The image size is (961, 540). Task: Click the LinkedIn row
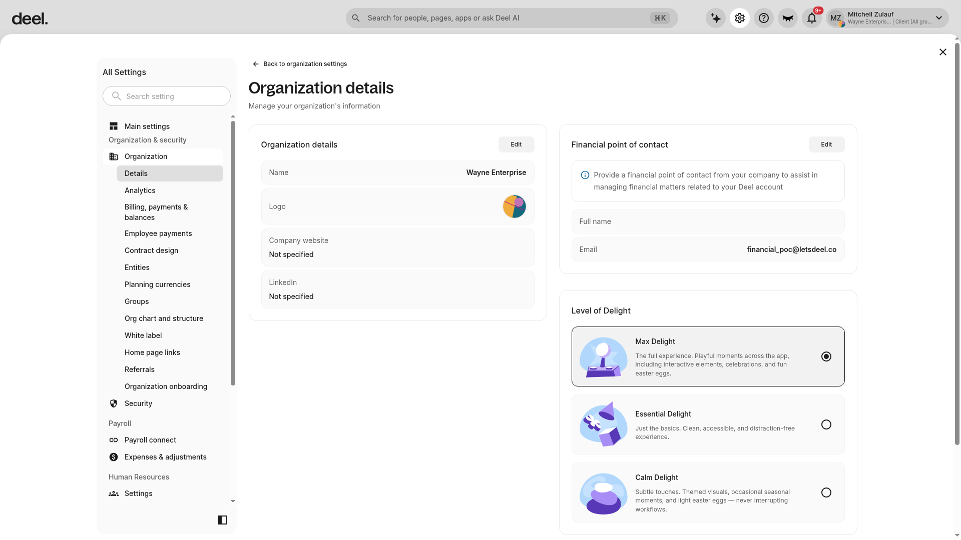397,289
